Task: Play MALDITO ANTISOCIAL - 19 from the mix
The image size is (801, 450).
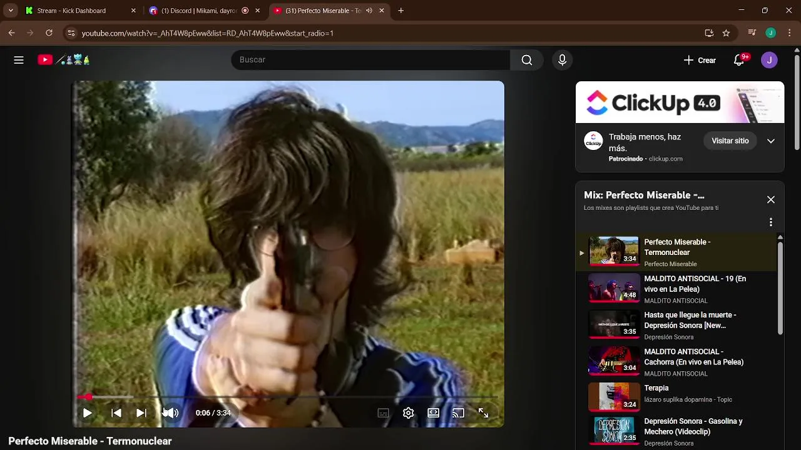Action: (676, 289)
